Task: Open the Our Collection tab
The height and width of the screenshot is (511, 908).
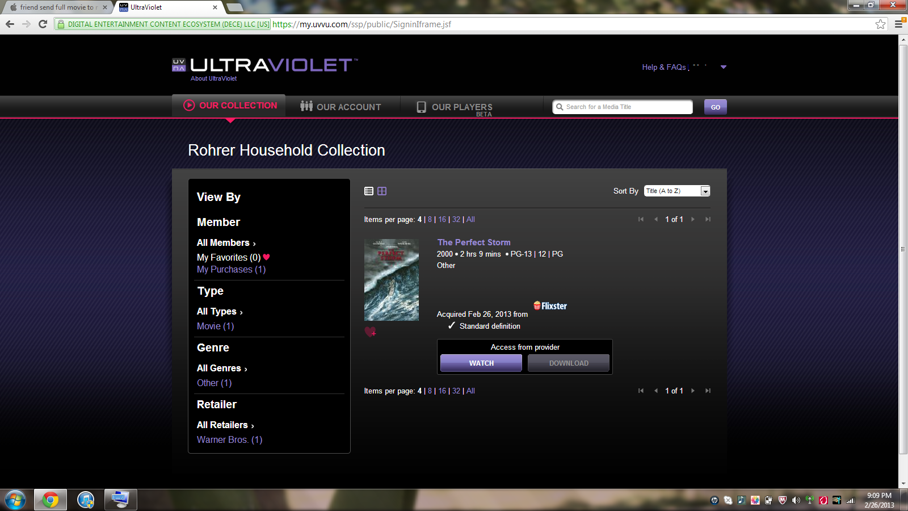Action: point(229,106)
